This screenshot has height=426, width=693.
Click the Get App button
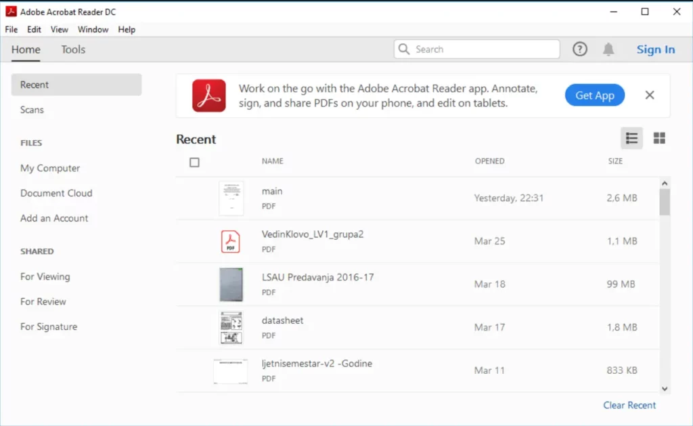pos(594,95)
